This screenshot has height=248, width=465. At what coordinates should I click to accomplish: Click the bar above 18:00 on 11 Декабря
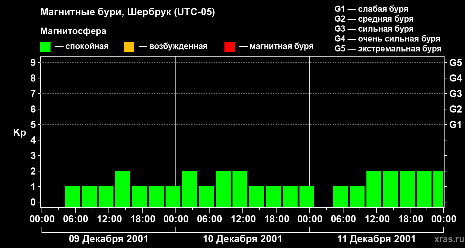[407, 189]
